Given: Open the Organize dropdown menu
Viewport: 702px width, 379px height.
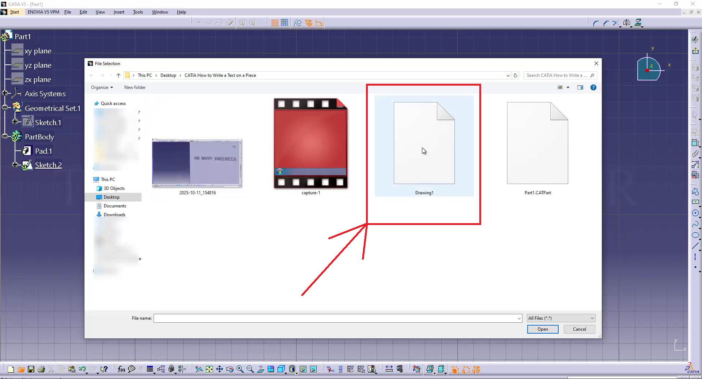Looking at the screenshot, I should [x=102, y=87].
